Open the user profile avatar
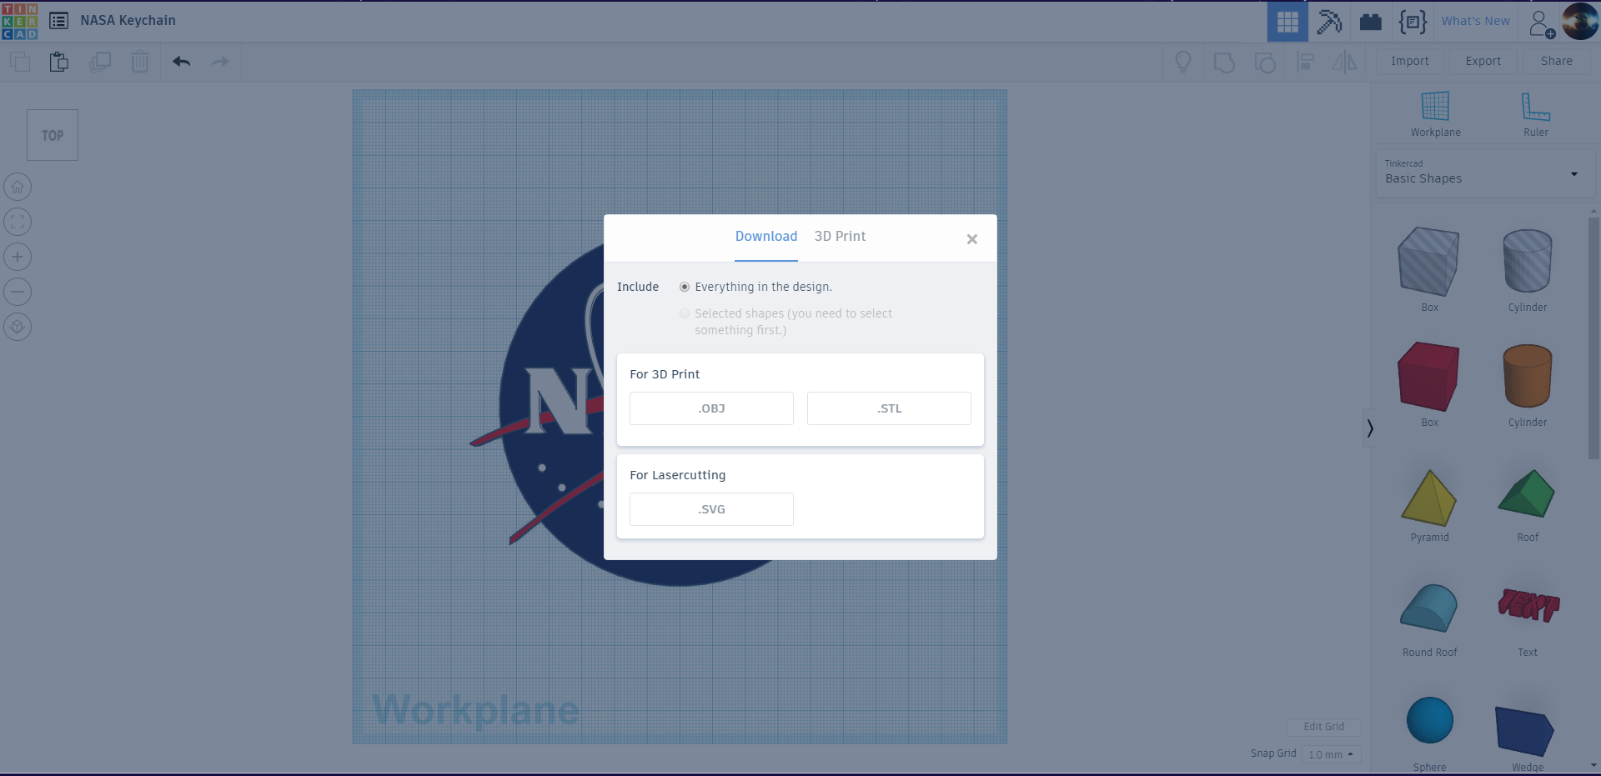 1580,22
